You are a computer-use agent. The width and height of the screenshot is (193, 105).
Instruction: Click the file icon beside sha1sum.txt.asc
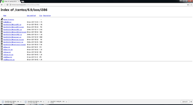coord(2,54)
